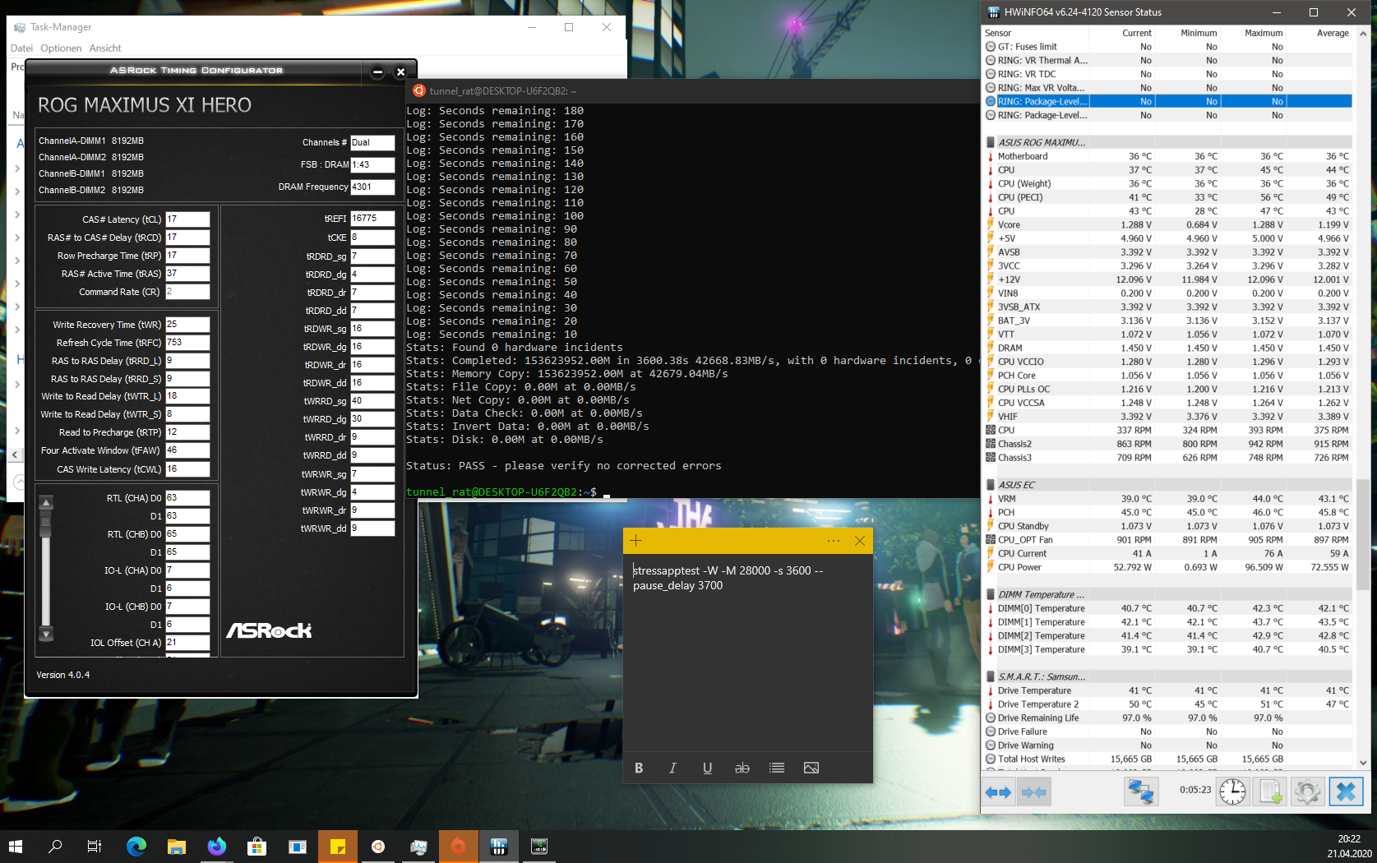Close HWiNFO sensors with blue X button
Viewport: 1377px width, 863px height.
pyautogui.click(x=1346, y=792)
